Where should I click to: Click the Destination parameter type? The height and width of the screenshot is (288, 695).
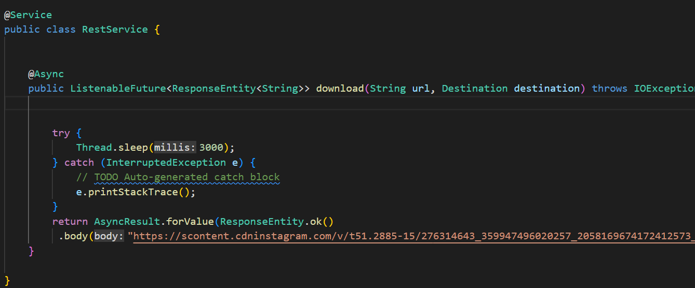coord(474,89)
